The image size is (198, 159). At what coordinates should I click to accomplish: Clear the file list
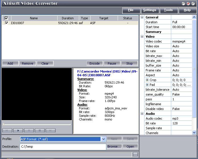[45, 63]
